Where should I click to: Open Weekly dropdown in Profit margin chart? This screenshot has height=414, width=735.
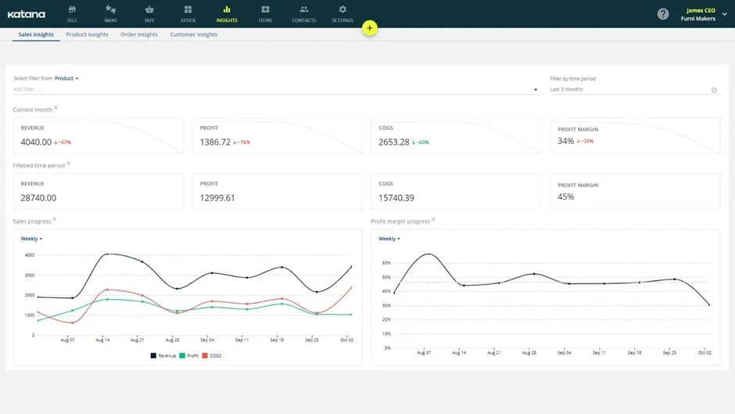(x=389, y=239)
